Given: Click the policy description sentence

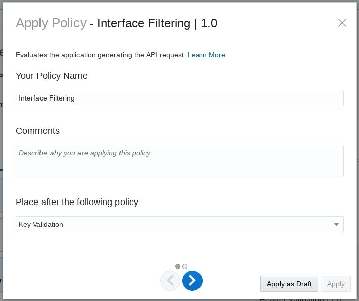Looking at the screenshot, I should point(100,55).
